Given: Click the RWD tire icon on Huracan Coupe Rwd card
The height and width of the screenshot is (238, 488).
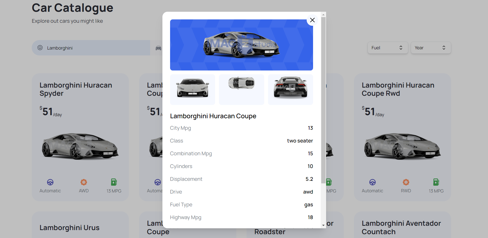Looking at the screenshot, I should 406,182.
